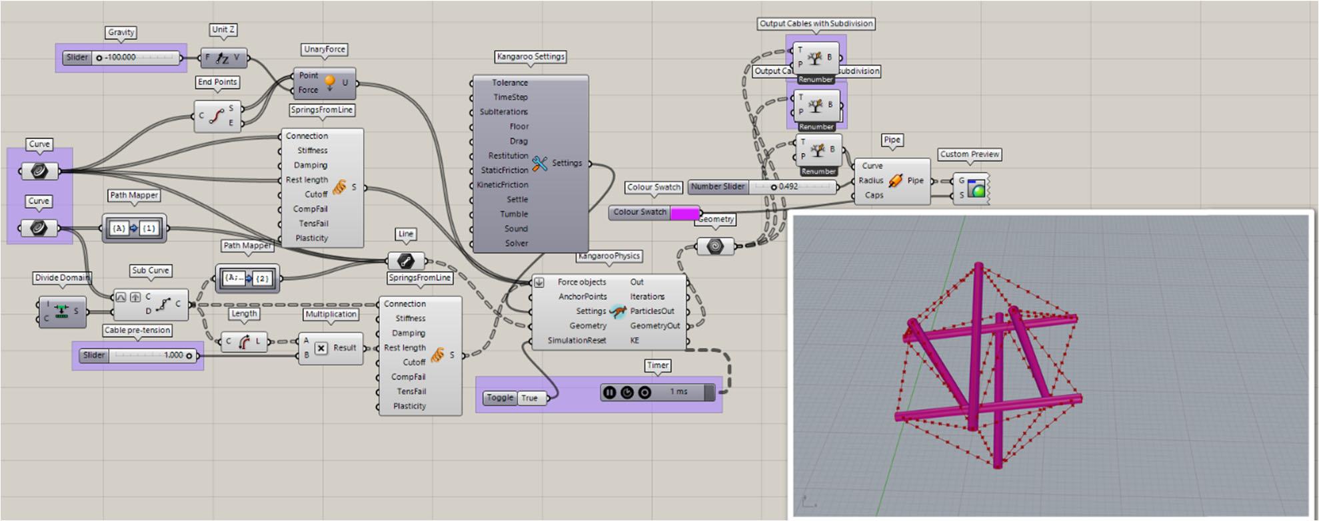Screen dimensions: 1319x521
Task: Click the Floor input on Kangaroo Settings
Action: (x=519, y=126)
